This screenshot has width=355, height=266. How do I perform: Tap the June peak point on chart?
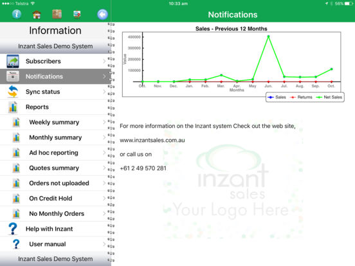(x=268, y=36)
